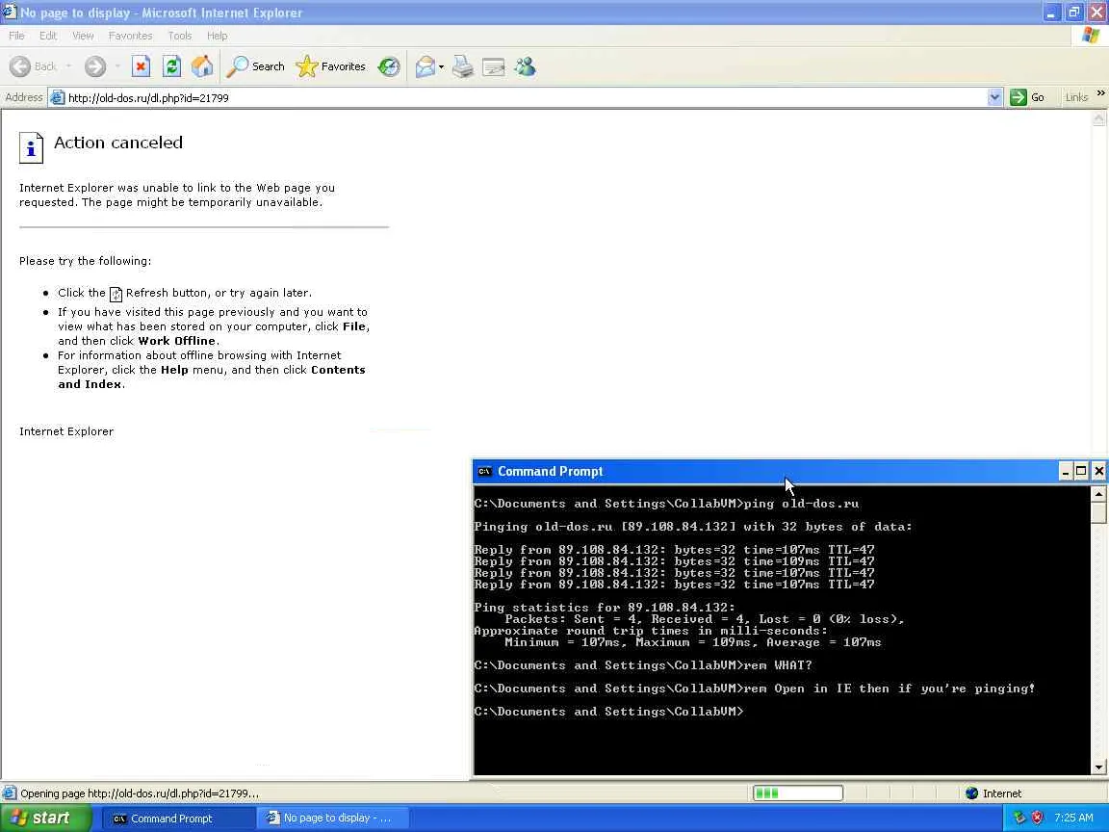Open the Favorites menu
The height and width of the screenshot is (832, 1109).
(x=130, y=36)
